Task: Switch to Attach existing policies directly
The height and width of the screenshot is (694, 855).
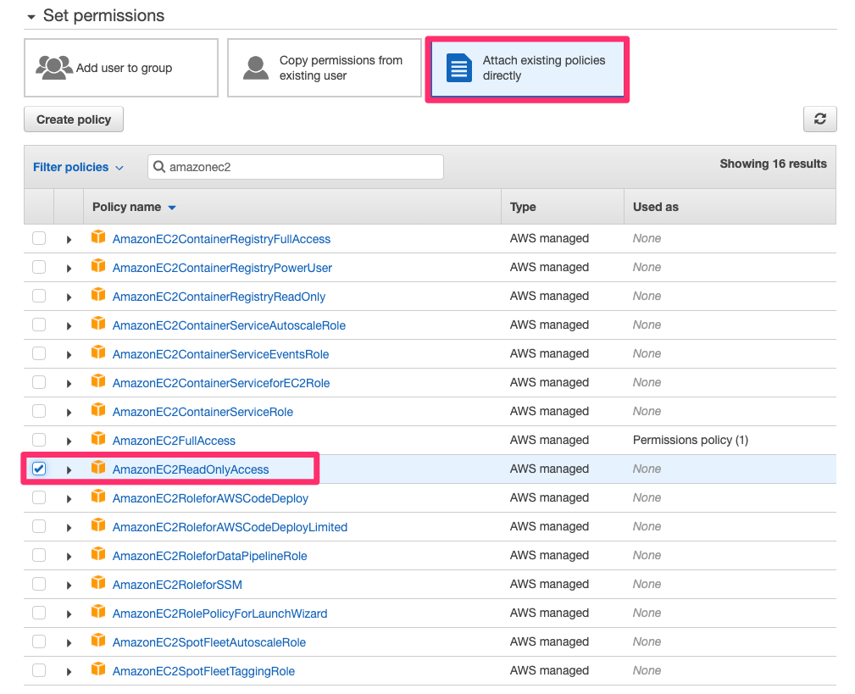Action: click(527, 68)
